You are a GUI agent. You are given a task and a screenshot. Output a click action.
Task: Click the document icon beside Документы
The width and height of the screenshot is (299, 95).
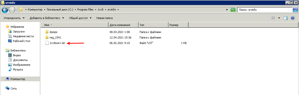click(x=10, y=60)
